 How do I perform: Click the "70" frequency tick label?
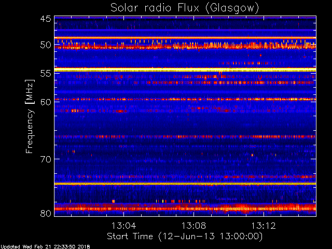(46, 159)
